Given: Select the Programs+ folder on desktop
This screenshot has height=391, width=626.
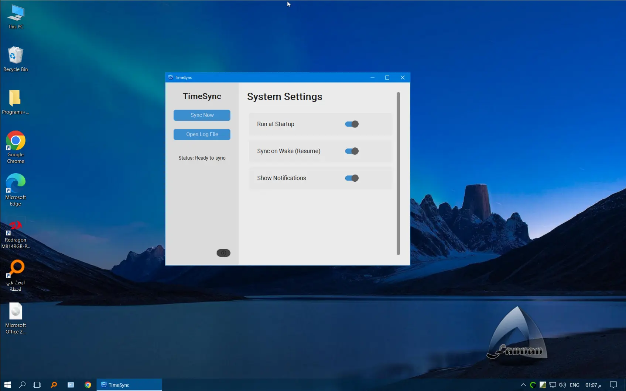Looking at the screenshot, I should (x=16, y=102).
